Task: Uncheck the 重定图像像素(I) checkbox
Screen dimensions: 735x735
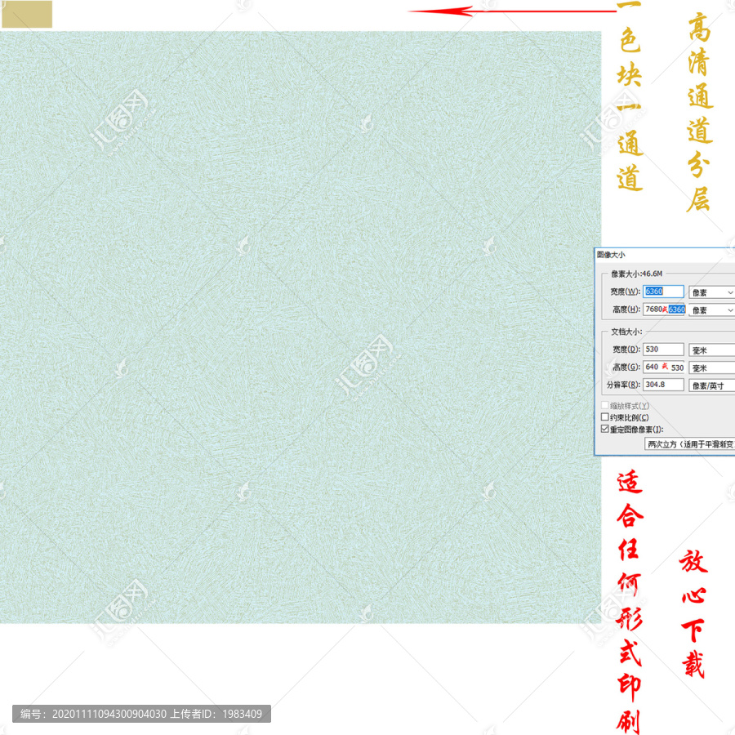Action: coord(605,429)
